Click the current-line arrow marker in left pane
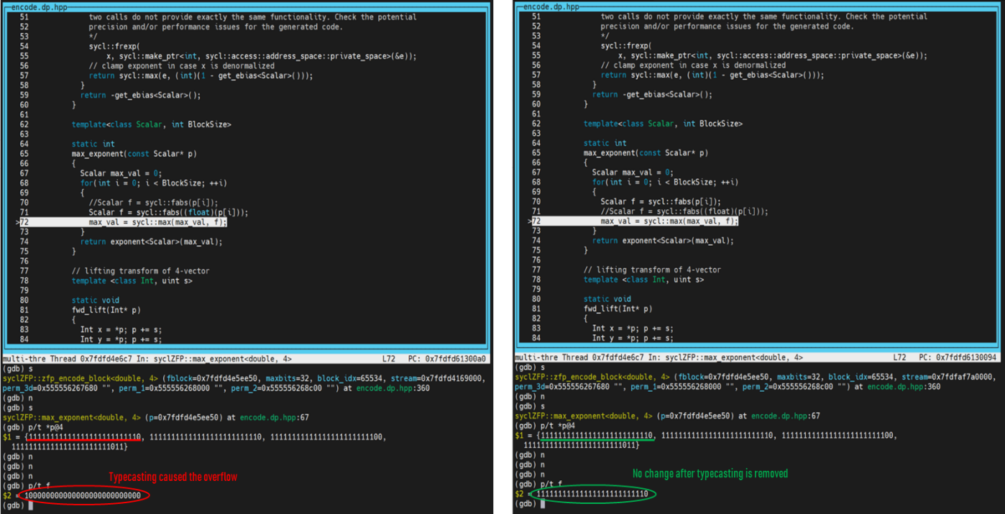This screenshot has width=1005, height=514. coord(17,222)
